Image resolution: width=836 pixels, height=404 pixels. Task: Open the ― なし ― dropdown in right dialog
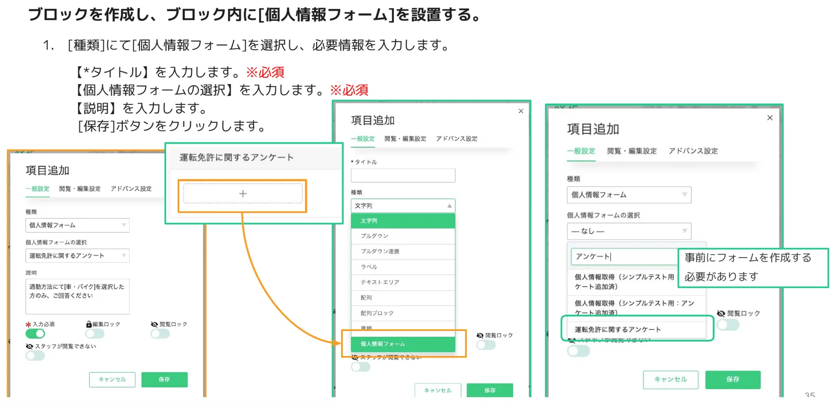coord(629,231)
